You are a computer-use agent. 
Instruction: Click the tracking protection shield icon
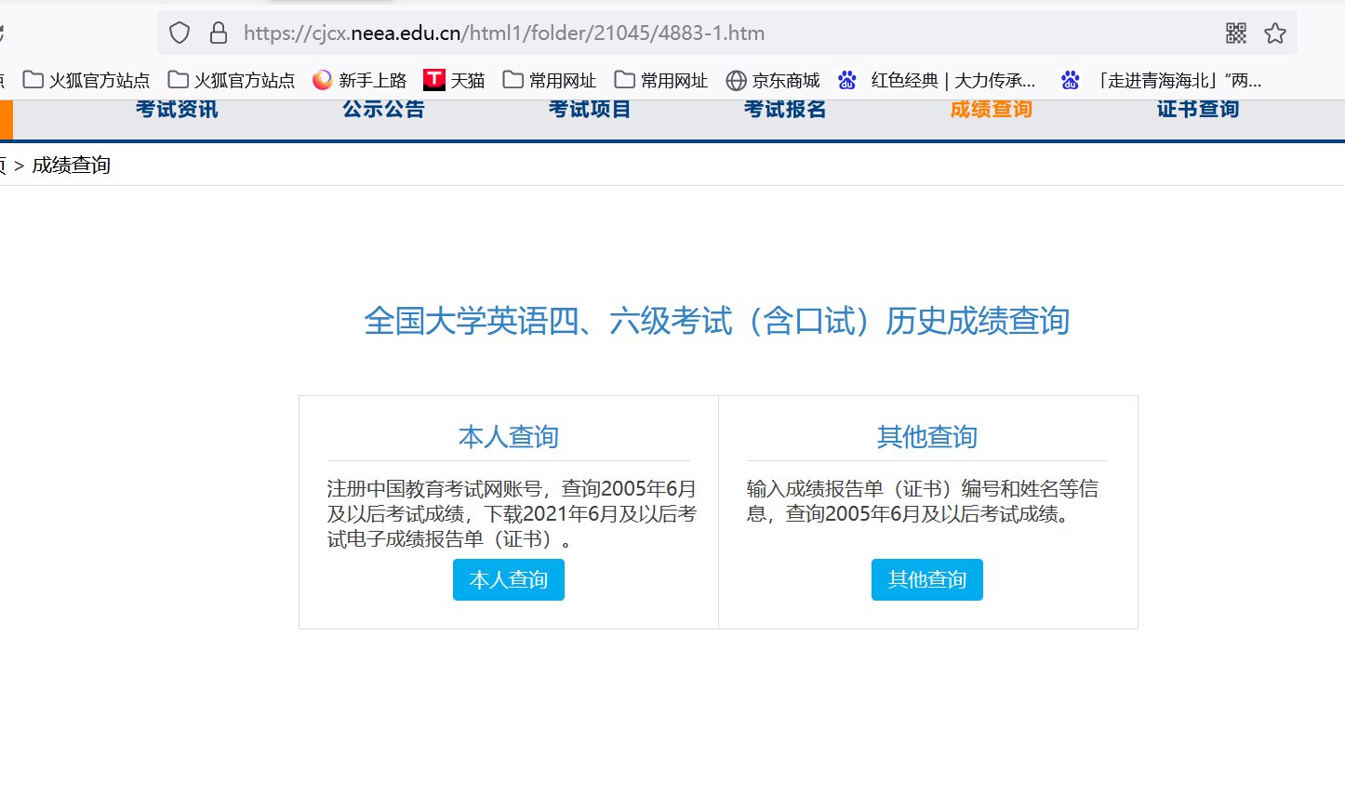tap(179, 33)
